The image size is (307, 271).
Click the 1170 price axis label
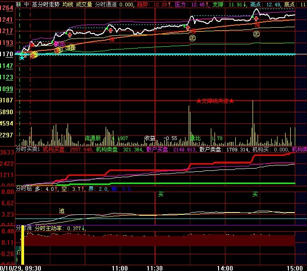point(6,54)
